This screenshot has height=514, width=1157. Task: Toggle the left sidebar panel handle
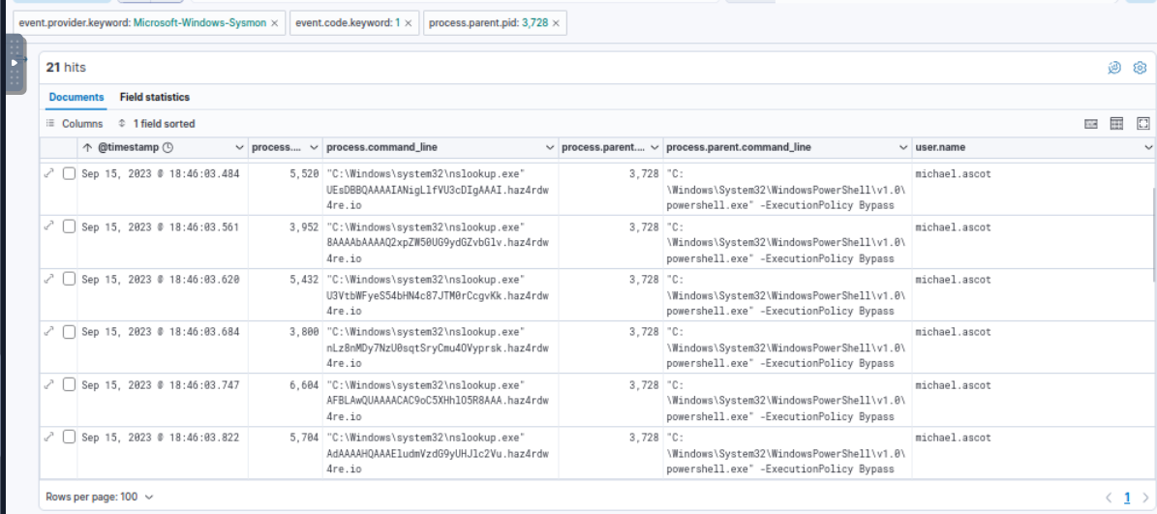click(x=15, y=63)
